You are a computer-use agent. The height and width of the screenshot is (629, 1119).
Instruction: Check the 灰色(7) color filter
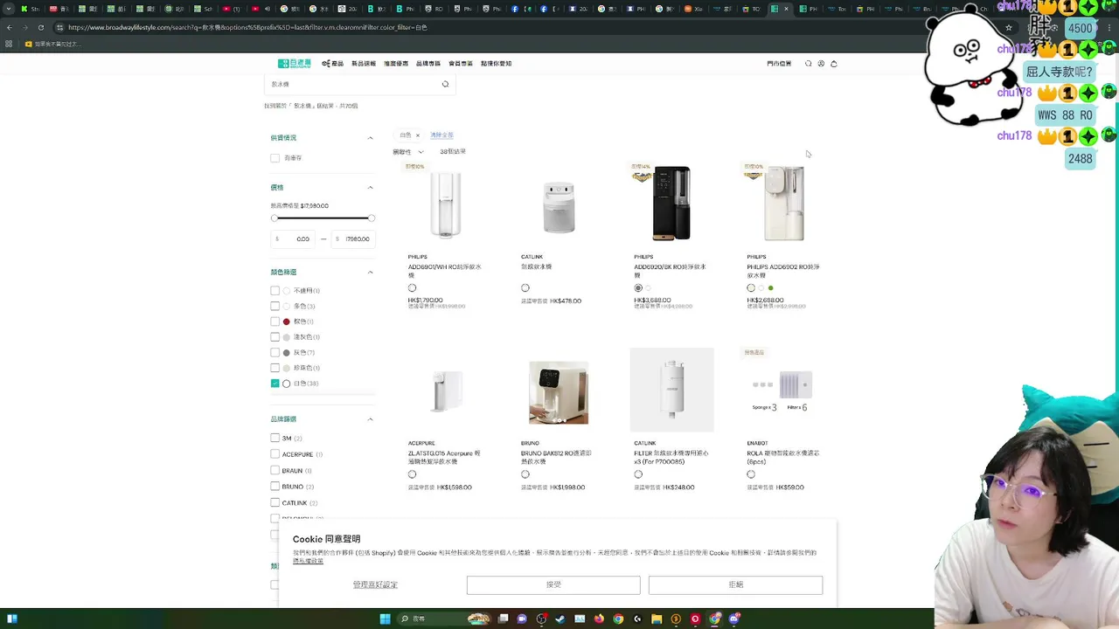275,353
